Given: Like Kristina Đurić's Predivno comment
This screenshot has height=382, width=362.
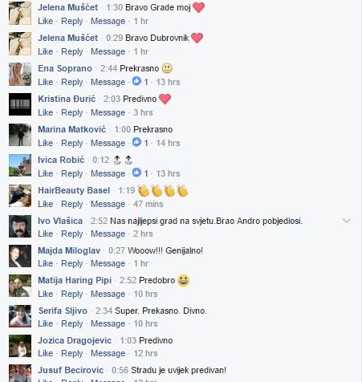Looking at the screenshot, I should click(x=46, y=112).
